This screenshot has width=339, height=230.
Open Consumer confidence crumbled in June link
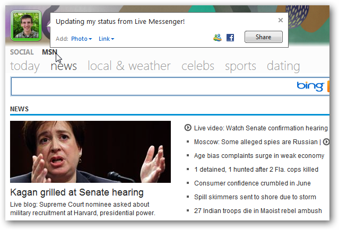click(253, 183)
